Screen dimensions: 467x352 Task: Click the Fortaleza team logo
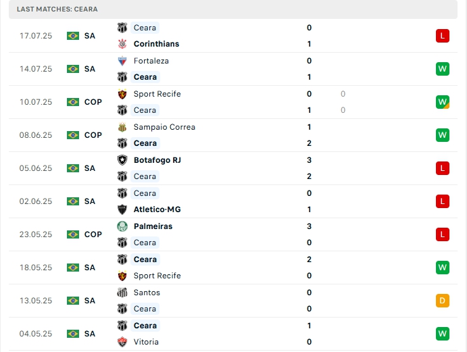[x=122, y=61]
